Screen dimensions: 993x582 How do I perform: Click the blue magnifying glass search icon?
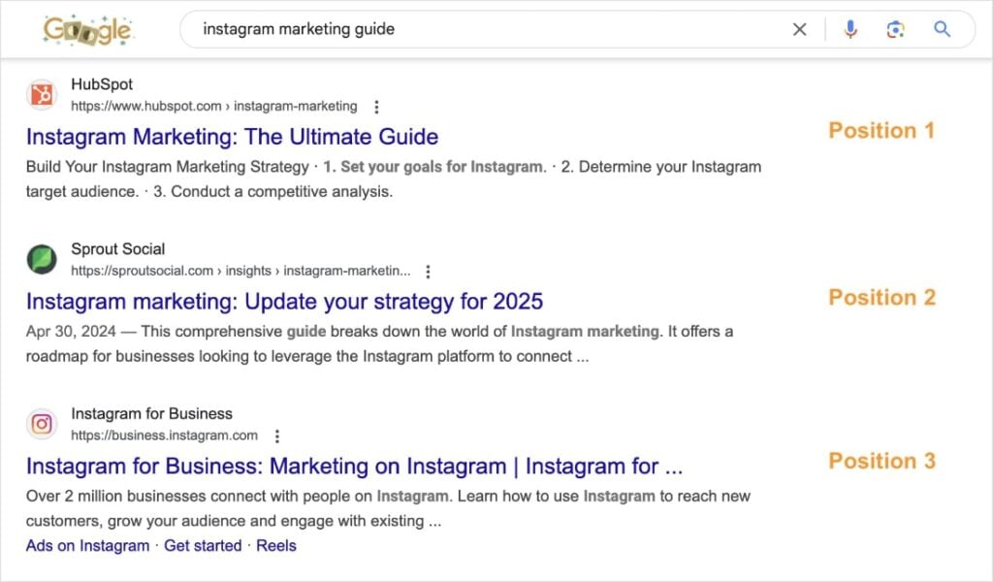(x=942, y=29)
